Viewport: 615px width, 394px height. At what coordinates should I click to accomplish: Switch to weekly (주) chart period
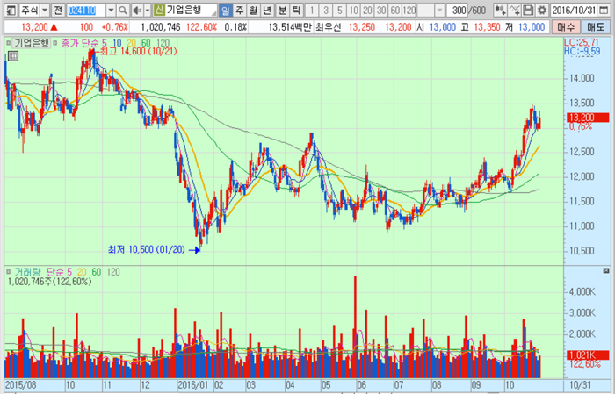point(240,10)
